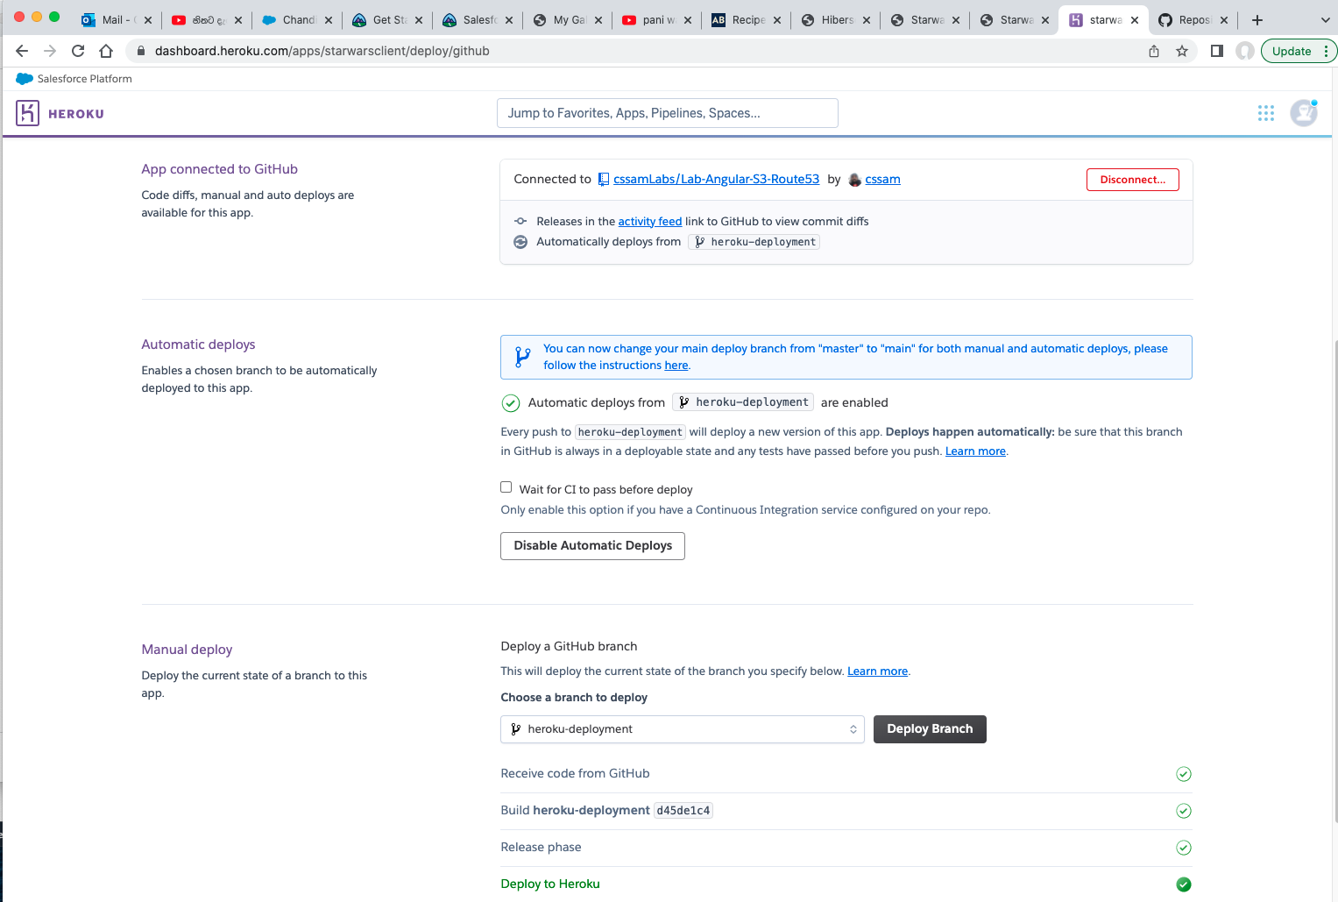Click the Automatic deploys heading
Viewport: 1338px width, 902px height.
tap(198, 344)
